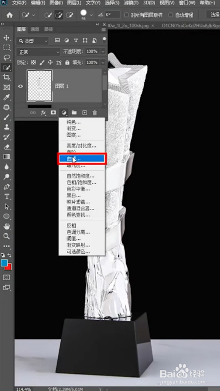220x391 pixels.
Task: Toggle lock position
Action: pyautogui.click(x=50, y=62)
